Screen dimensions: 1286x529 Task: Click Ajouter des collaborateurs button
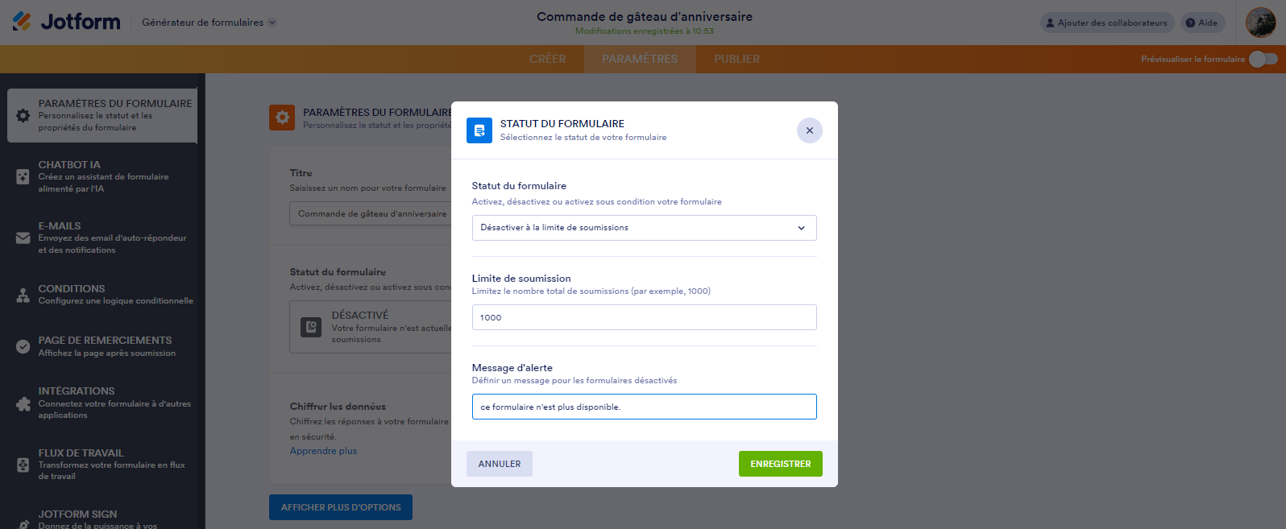[x=1106, y=23]
